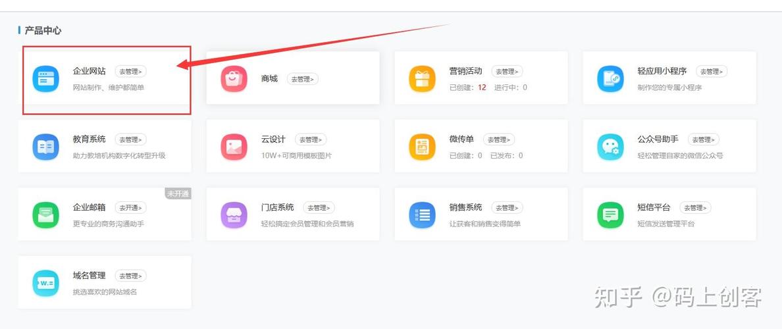Click the 门店系统 purple storefront icon
Image resolution: width=782 pixels, height=329 pixels.
pyautogui.click(x=234, y=215)
